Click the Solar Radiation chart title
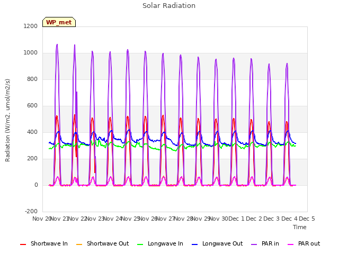Viewport: 339px width, 254px height. click(x=169, y=6)
